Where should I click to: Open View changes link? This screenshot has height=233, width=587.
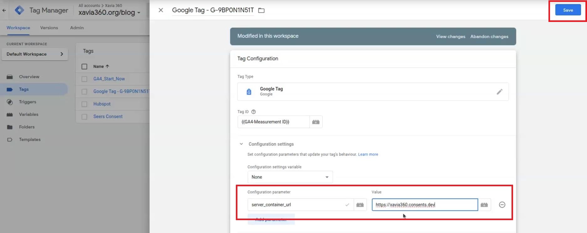[450, 36]
